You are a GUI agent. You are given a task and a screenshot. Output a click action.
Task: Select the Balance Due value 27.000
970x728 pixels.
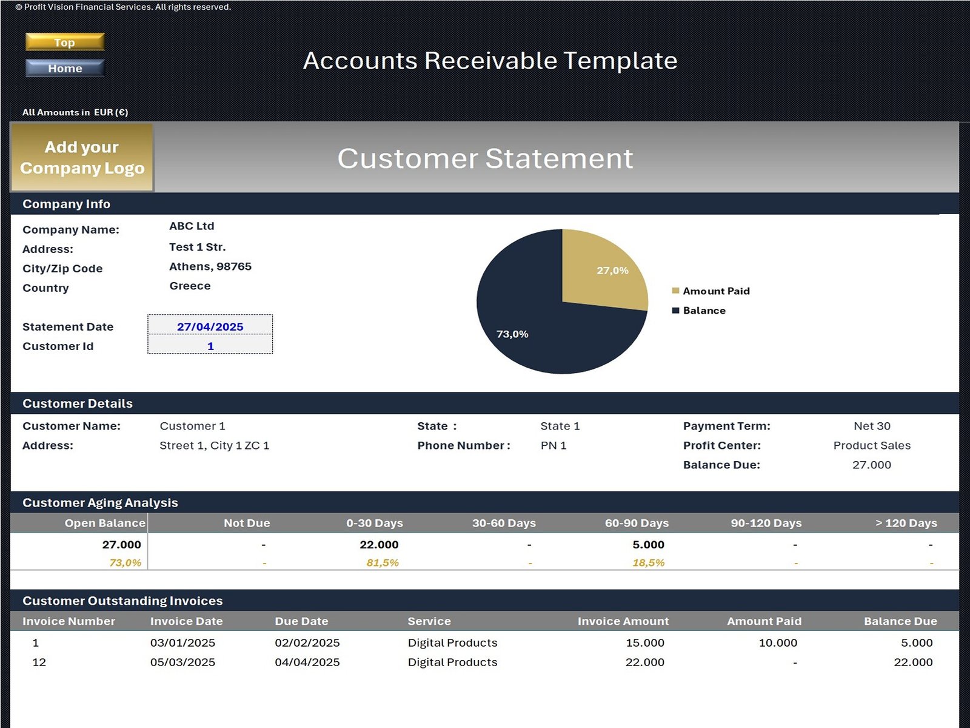point(871,465)
